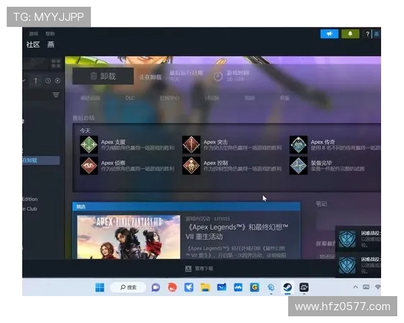Click the Apex 突击 achievement icon
This screenshot has width=404, height=323.
click(x=191, y=145)
